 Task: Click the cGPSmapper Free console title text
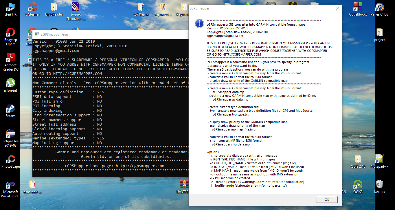(54, 35)
